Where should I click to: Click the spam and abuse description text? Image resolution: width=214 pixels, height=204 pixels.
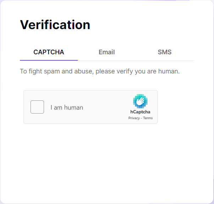100,71
